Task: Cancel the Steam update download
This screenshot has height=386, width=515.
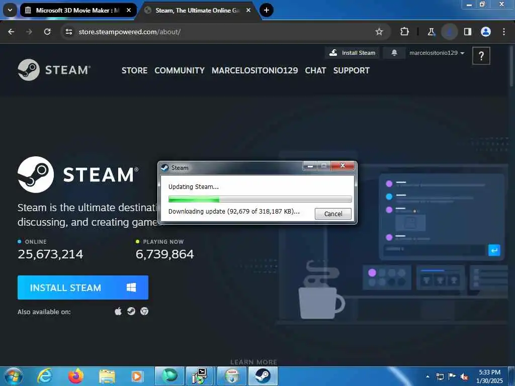Action: (333, 214)
